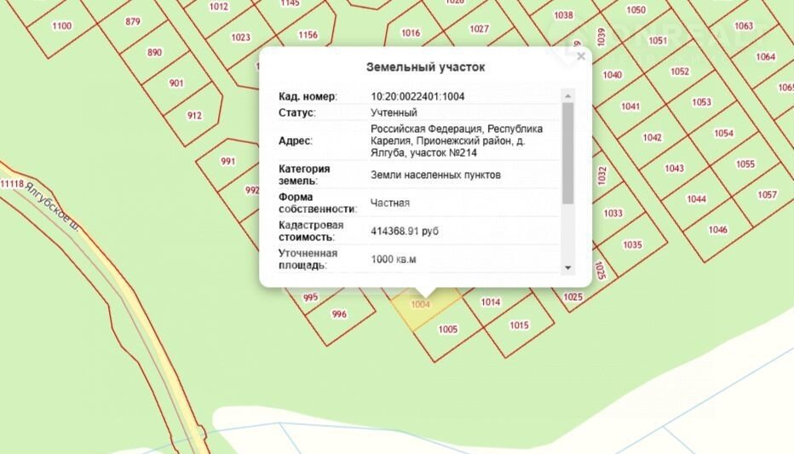Click land parcel 912
Image resolution: width=794 pixels, height=454 pixels.
tap(194, 116)
